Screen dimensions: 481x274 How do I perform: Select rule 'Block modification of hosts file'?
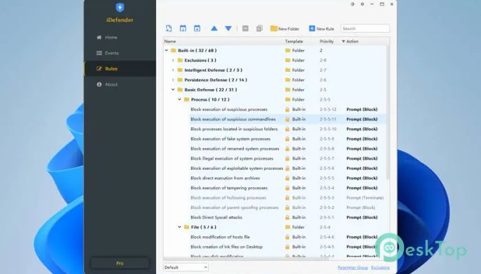coord(221,237)
